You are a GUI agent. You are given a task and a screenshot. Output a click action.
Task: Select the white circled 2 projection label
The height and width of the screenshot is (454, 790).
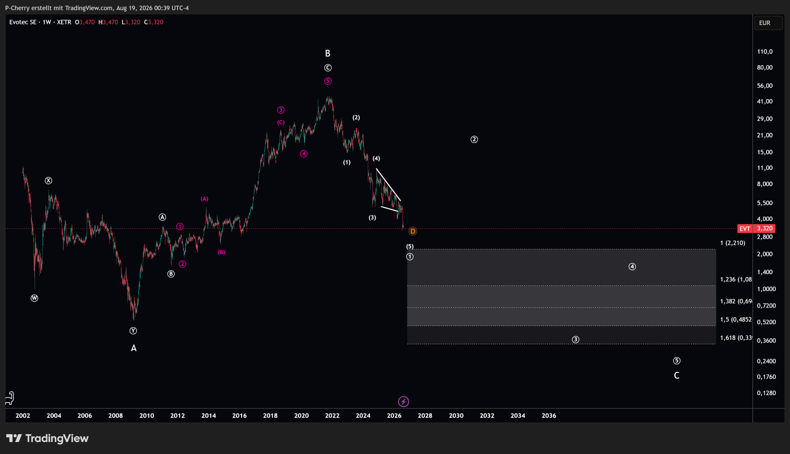pyautogui.click(x=474, y=139)
